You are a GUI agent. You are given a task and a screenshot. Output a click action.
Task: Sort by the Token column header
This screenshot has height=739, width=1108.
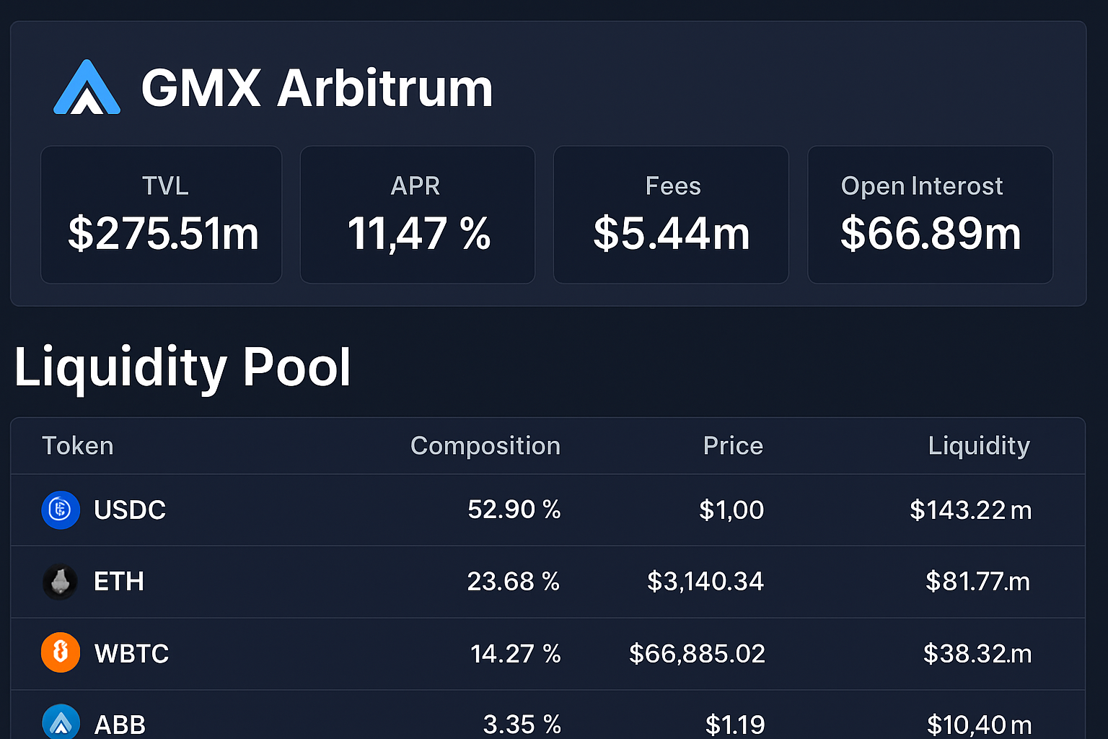[x=77, y=446]
